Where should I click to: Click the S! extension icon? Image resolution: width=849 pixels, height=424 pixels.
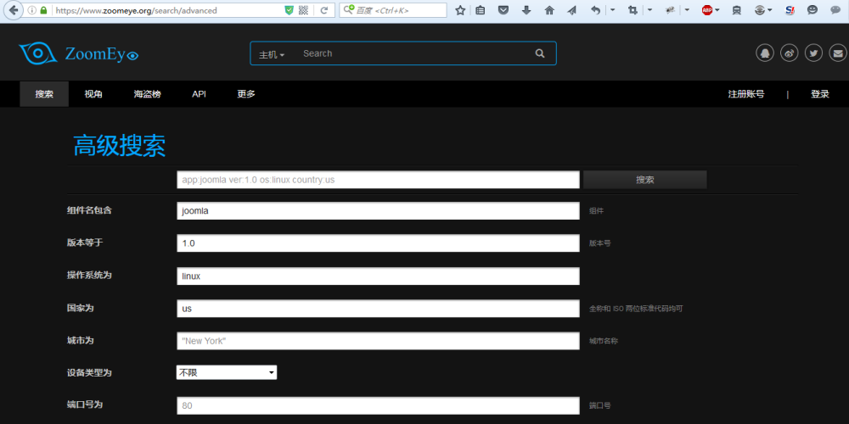point(790,10)
